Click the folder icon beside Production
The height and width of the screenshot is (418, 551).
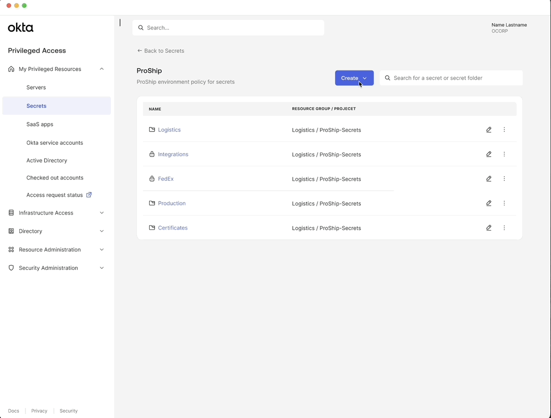coord(152,203)
